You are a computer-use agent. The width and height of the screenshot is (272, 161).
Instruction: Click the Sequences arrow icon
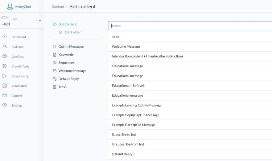pos(55,63)
